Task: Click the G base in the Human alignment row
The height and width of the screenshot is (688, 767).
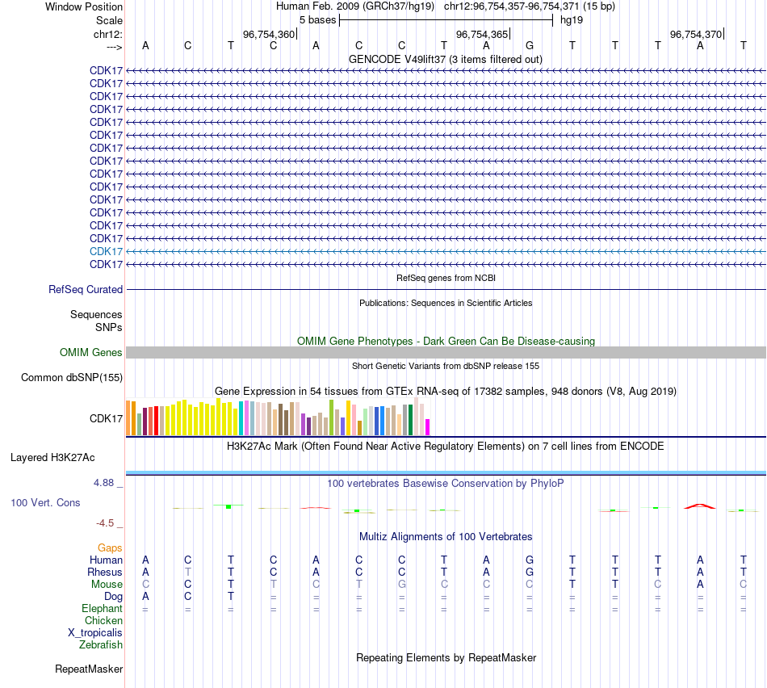Action: [530, 560]
